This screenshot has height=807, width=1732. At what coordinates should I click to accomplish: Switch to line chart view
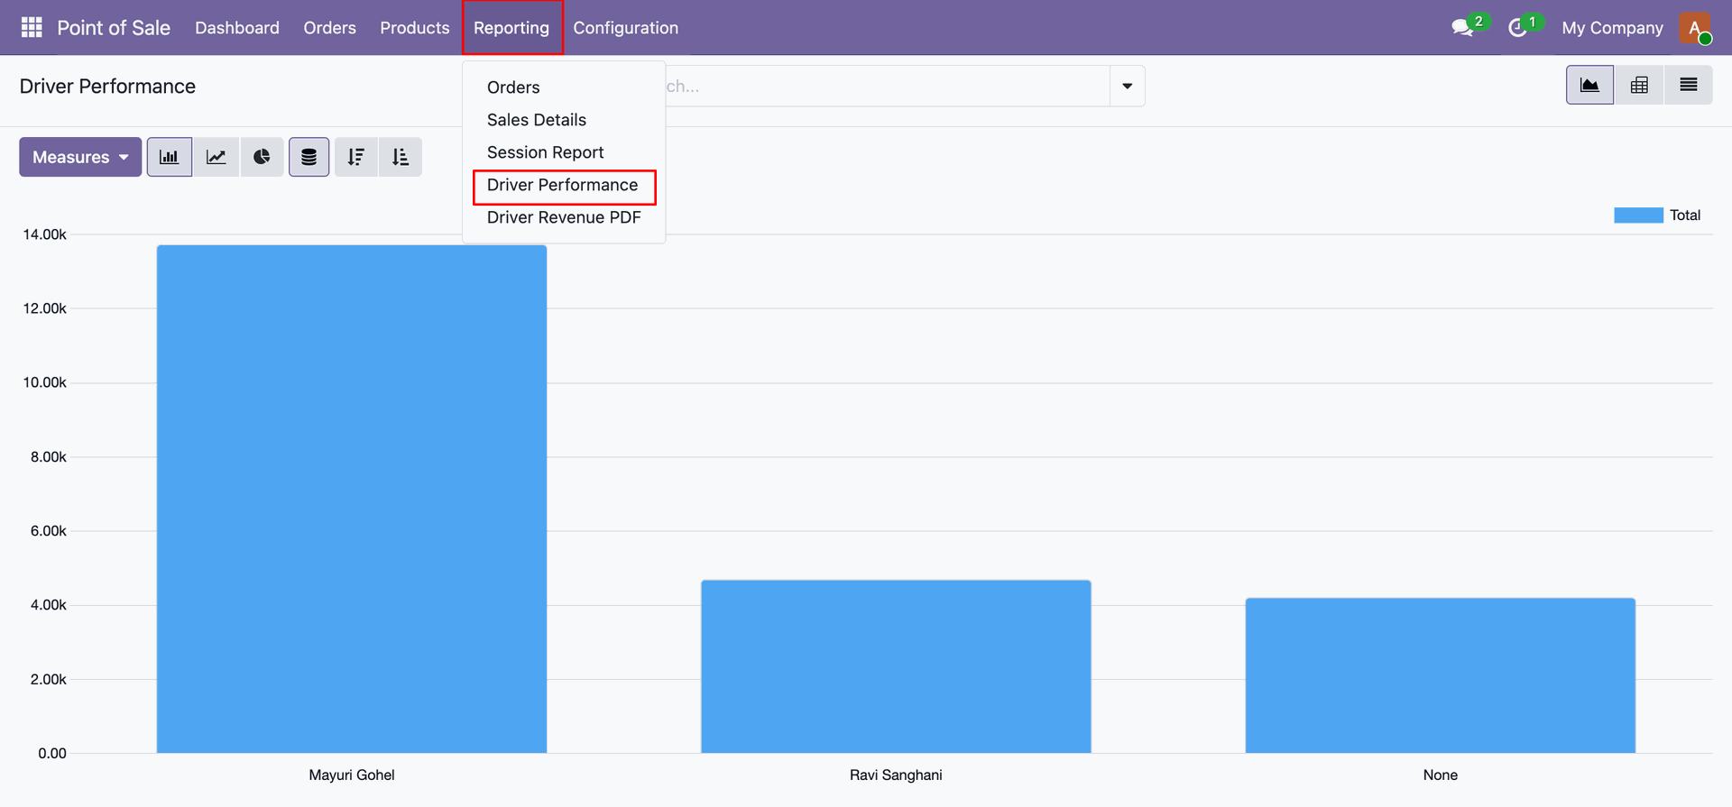tap(216, 157)
